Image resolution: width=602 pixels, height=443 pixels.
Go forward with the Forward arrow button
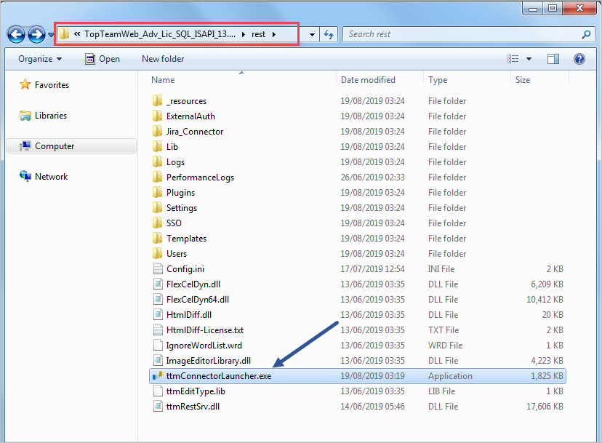click(x=37, y=35)
